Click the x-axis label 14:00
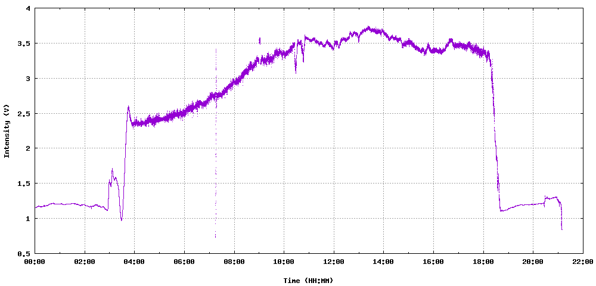The height and width of the screenshot is (286, 596). coord(383,262)
